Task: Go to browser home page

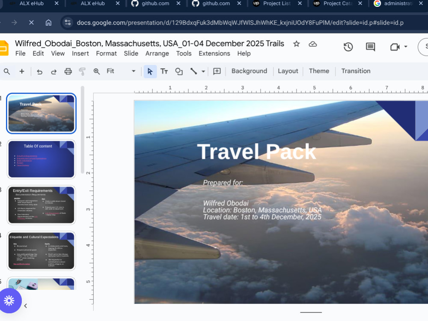Action: tap(48, 23)
